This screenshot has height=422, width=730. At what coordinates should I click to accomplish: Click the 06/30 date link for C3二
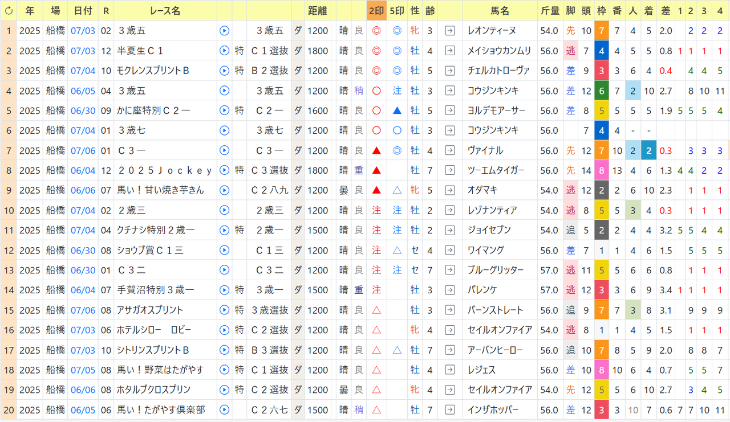pos(83,270)
